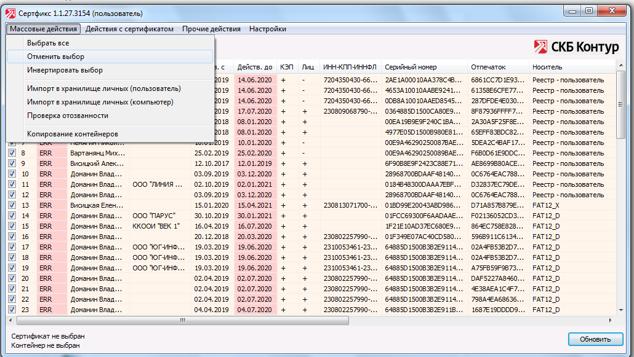Uncheck the checkbox for row 8
Screen dimensions: 634x357
pos(12,153)
